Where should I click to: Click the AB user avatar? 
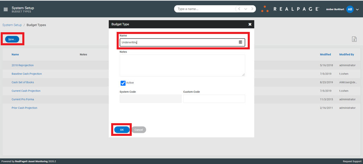(350, 9)
